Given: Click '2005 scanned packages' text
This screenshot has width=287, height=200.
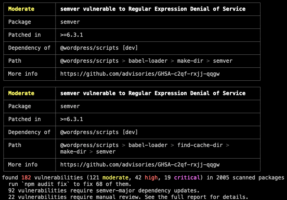Looking at the screenshot, I should 250,178.
